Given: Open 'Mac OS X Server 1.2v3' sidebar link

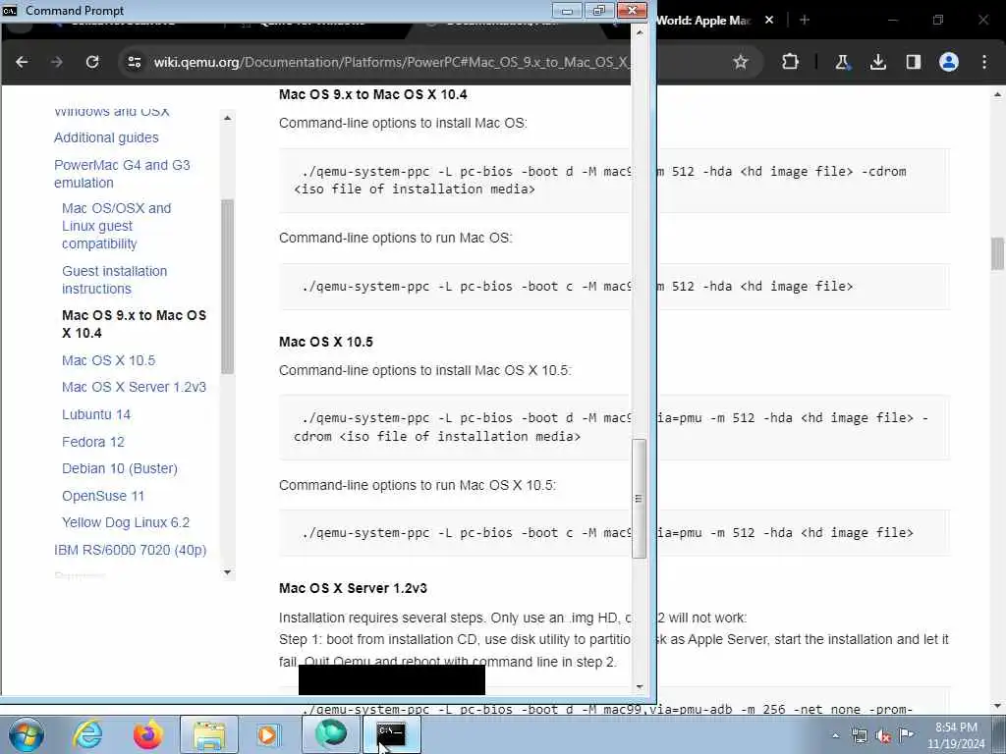Looking at the screenshot, I should [134, 387].
